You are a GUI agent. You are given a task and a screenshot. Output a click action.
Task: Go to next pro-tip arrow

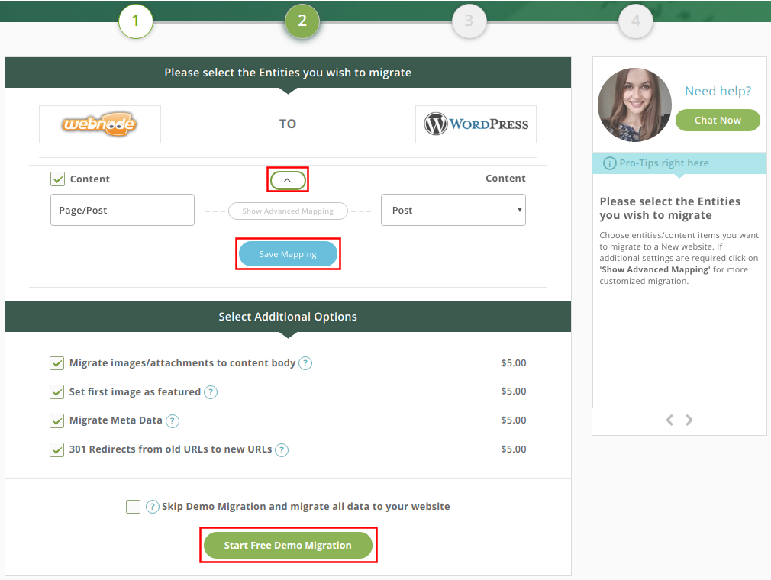(689, 420)
